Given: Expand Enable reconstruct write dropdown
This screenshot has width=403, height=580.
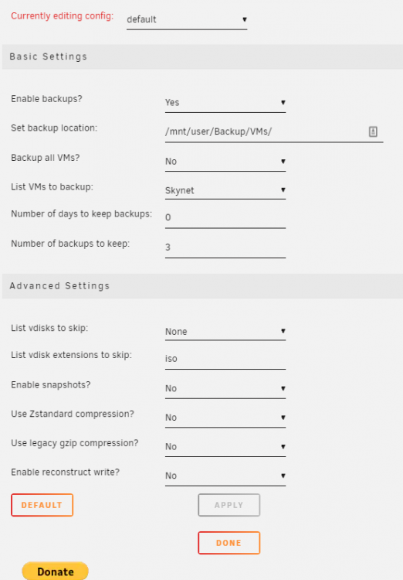Looking at the screenshot, I should [225, 476].
